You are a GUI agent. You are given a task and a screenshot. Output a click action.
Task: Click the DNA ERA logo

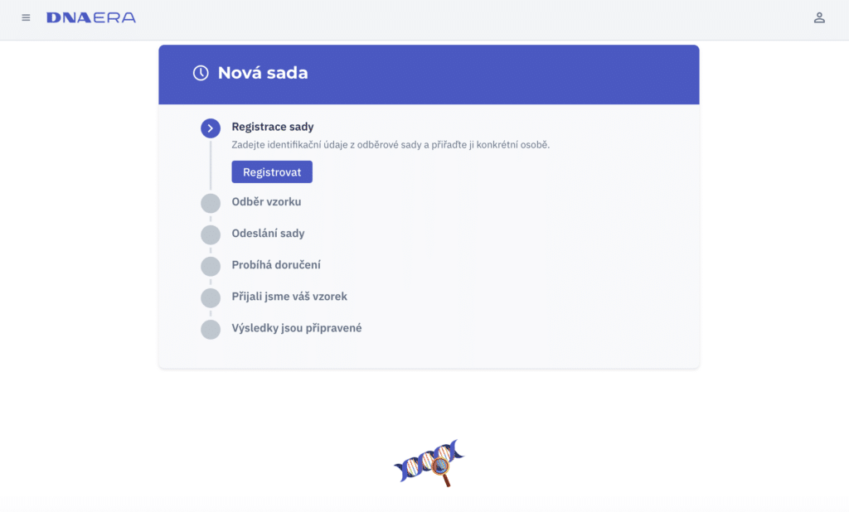coord(91,17)
